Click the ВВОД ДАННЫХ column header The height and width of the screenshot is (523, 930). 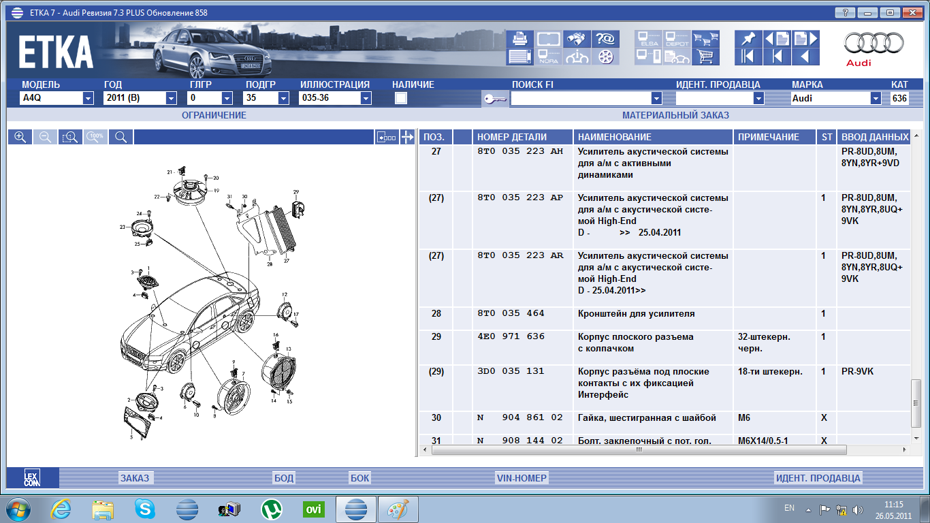[875, 137]
